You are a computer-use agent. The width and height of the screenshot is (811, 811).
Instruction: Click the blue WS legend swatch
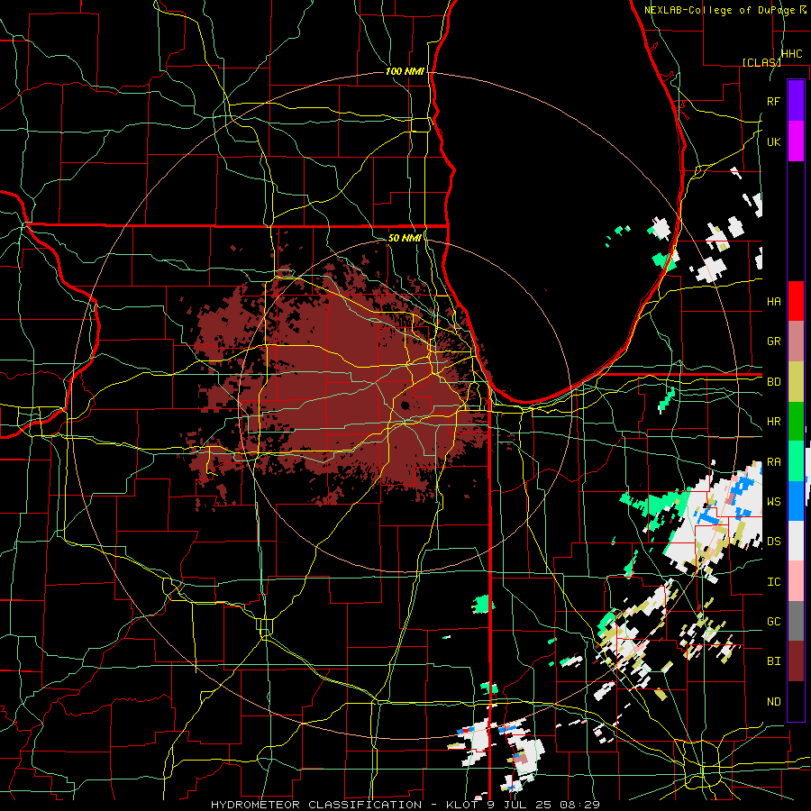(796, 501)
